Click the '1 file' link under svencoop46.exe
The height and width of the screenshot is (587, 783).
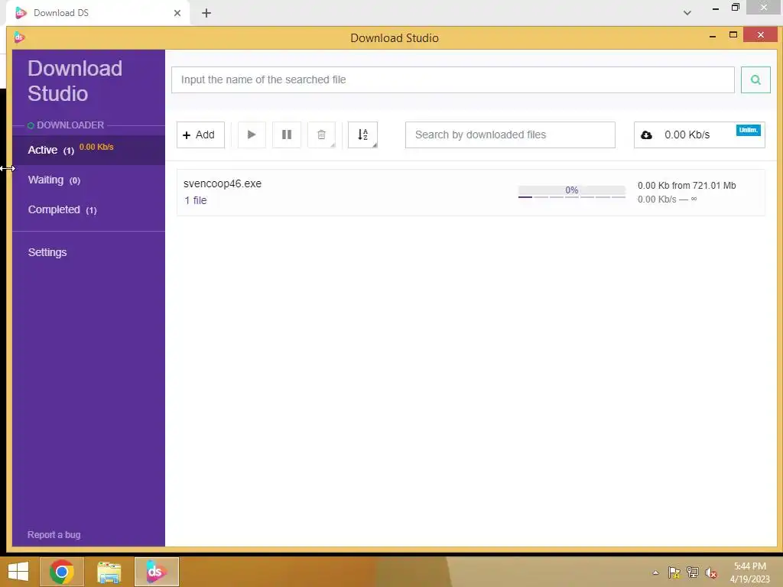[196, 200]
